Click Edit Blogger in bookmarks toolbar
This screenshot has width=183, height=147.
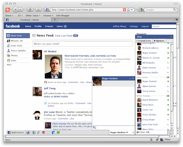click(63, 15)
